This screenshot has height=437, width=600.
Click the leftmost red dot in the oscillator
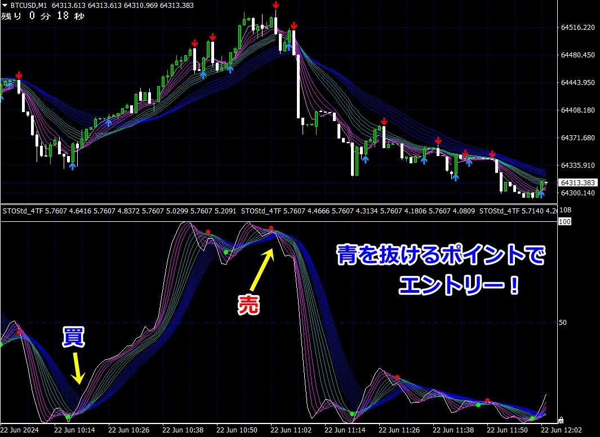pyautogui.click(x=19, y=332)
